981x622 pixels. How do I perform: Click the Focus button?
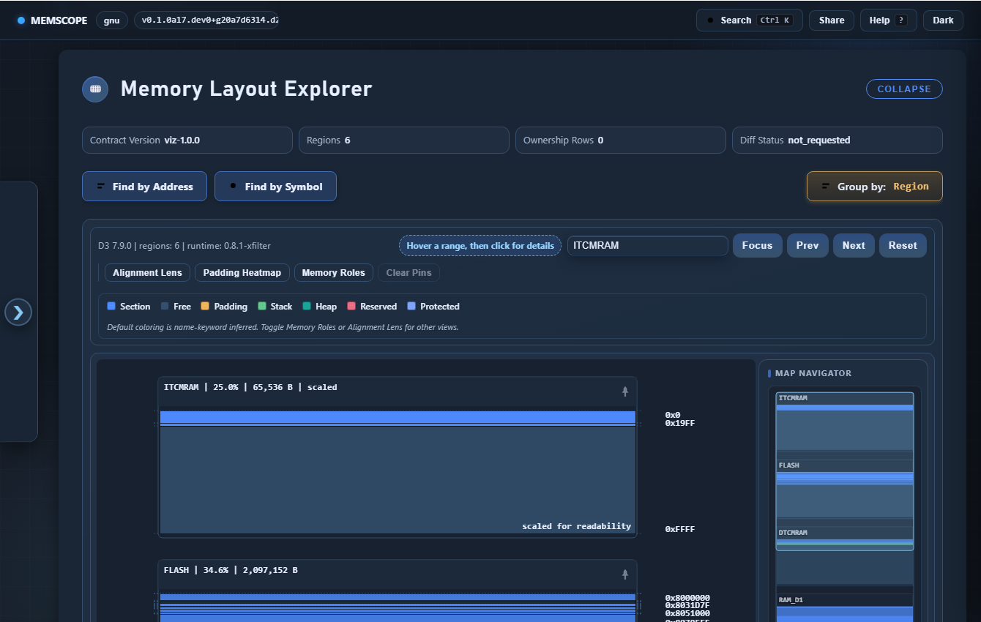click(757, 246)
